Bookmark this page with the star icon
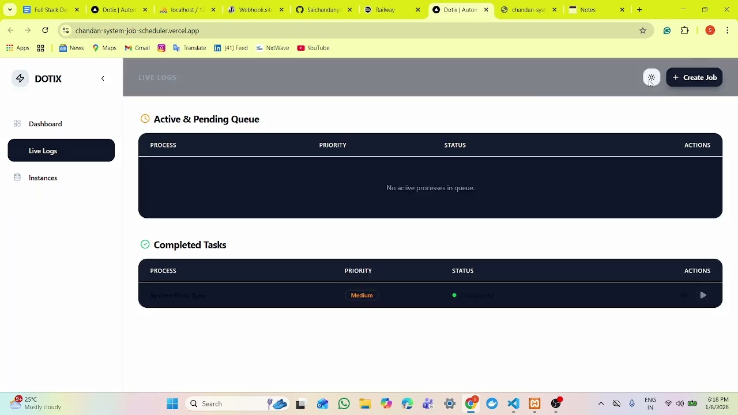Image resolution: width=738 pixels, height=415 pixels. click(643, 31)
